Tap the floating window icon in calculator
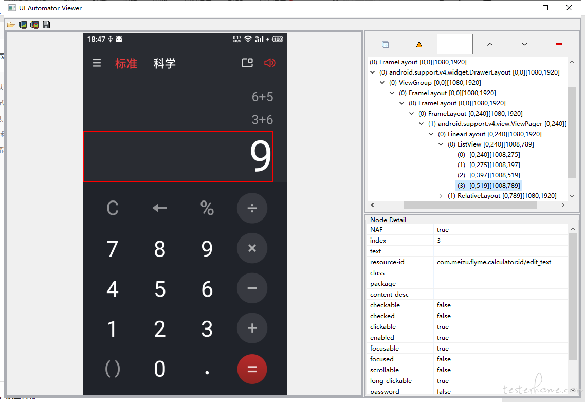This screenshot has height=402, width=585. pyautogui.click(x=247, y=63)
